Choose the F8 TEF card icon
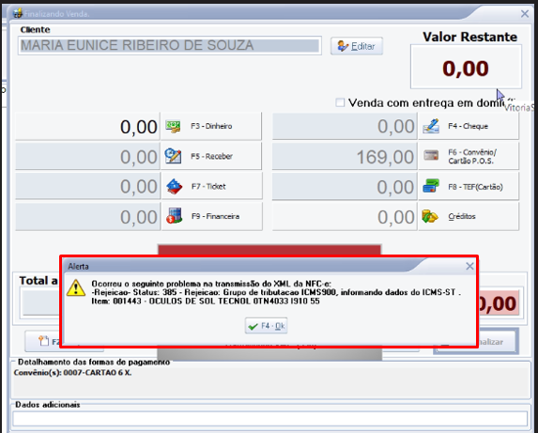Screen dimensions: 538x433 [x=431, y=186]
